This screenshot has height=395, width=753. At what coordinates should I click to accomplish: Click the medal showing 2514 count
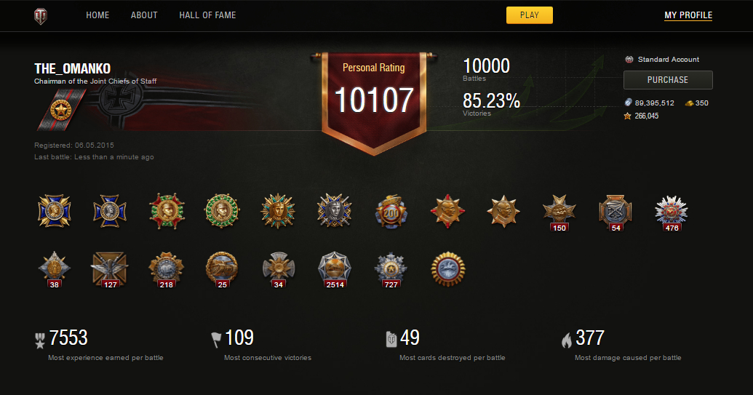(x=335, y=269)
